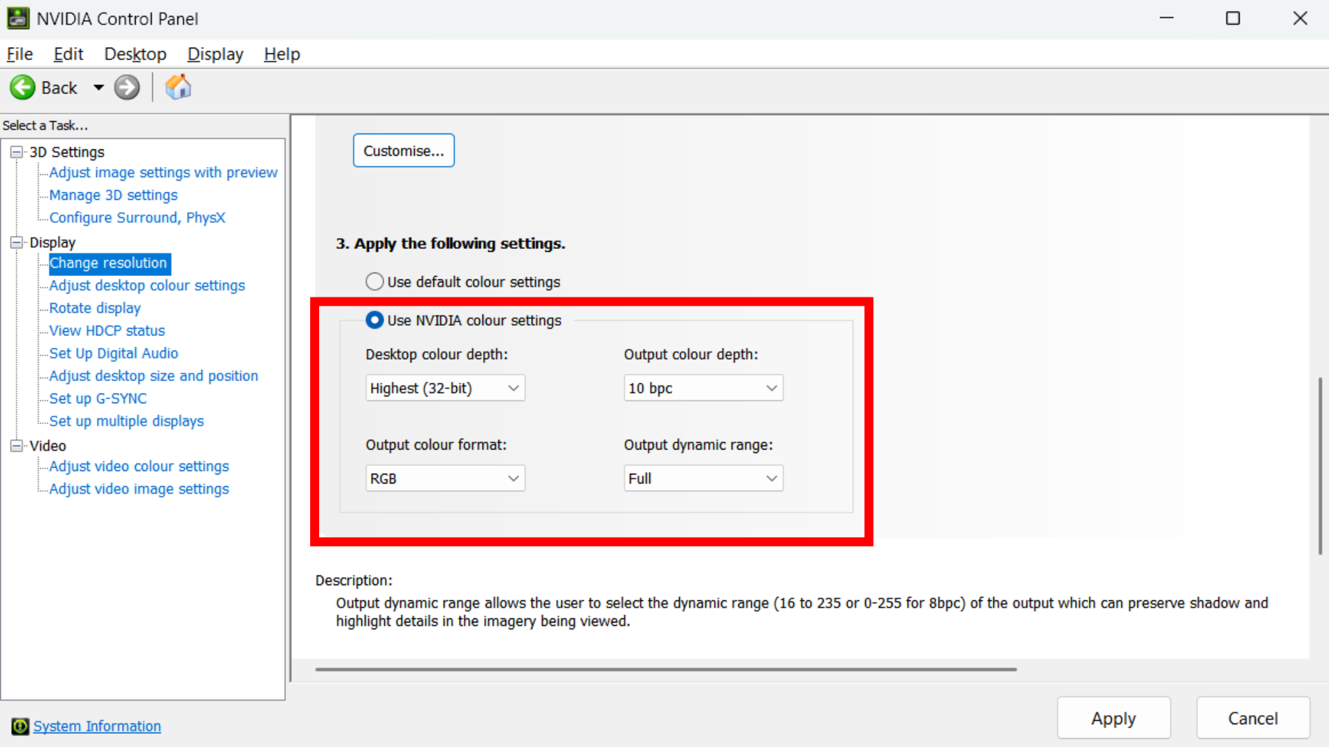Open Output colour depth dropdown
1329x747 pixels.
(x=703, y=388)
